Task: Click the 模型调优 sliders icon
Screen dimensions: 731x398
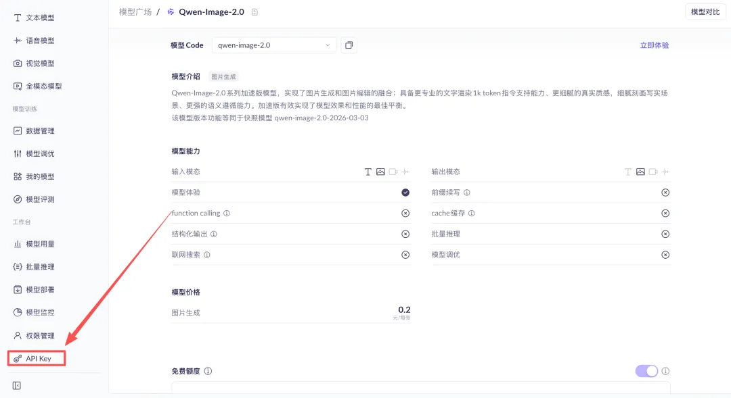Action: [x=17, y=153]
